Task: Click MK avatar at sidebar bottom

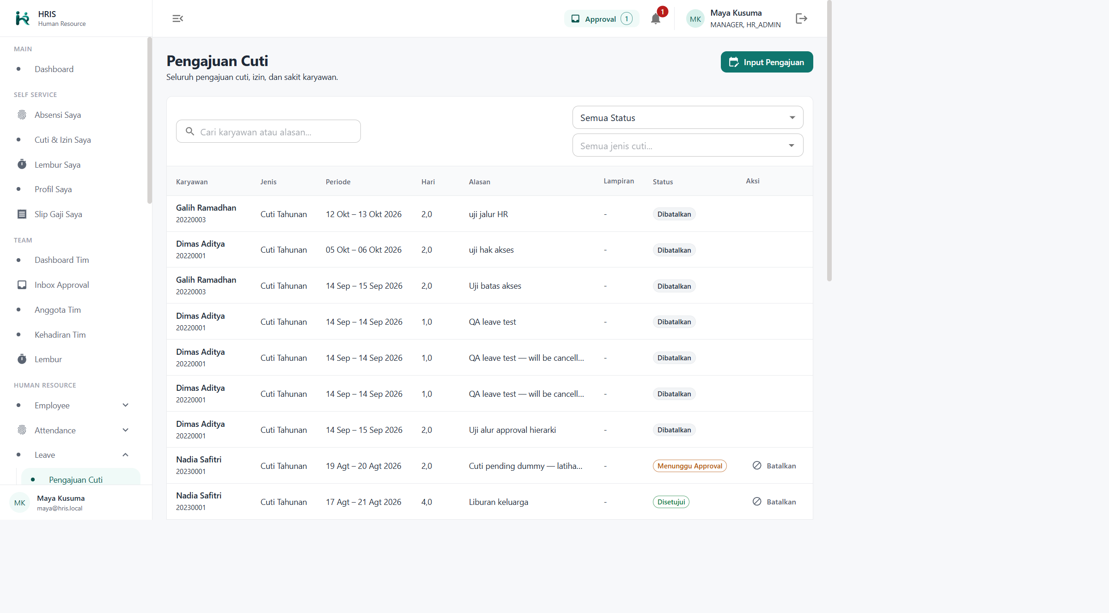Action: pyautogui.click(x=20, y=503)
